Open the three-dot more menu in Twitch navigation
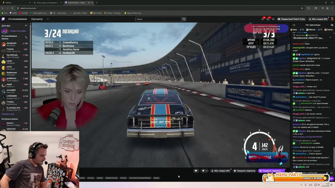The width and height of the screenshot is (335, 188). point(48,19)
